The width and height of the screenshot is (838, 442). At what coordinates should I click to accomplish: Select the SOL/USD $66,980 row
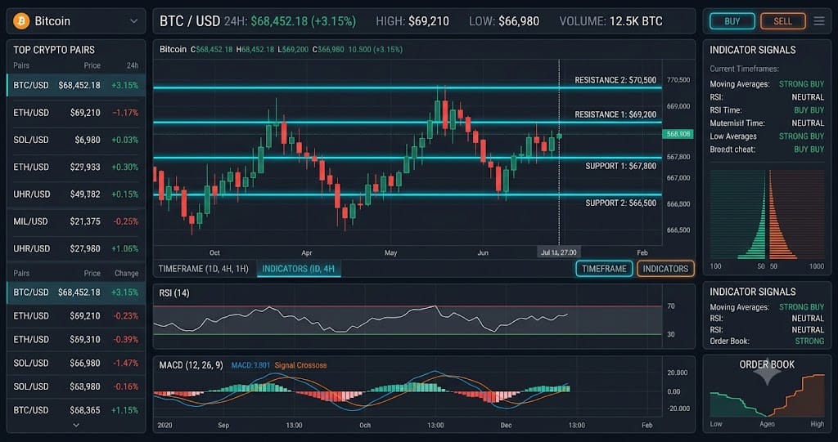tap(76, 363)
